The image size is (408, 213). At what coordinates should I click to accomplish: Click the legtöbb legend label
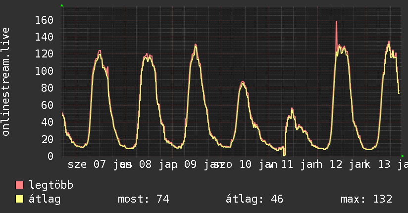pyautogui.click(x=51, y=185)
